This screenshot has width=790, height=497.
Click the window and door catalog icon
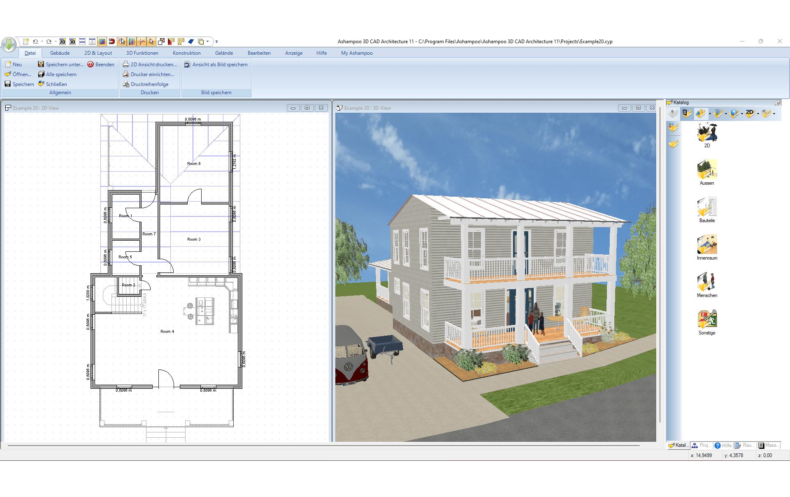(x=686, y=113)
